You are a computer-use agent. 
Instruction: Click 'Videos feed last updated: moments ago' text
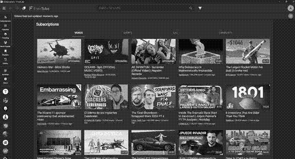click(x=36, y=16)
